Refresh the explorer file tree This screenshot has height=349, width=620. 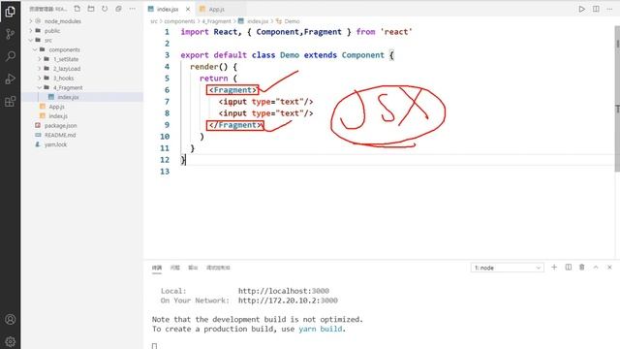[105, 9]
